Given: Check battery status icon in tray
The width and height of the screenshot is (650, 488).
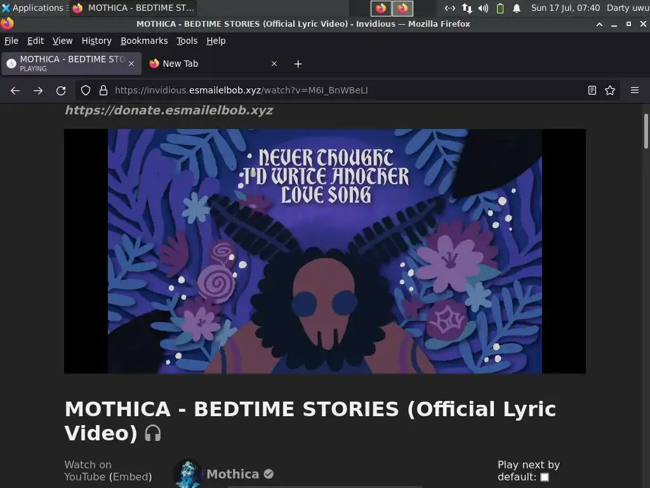Looking at the screenshot, I should (500, 8).
